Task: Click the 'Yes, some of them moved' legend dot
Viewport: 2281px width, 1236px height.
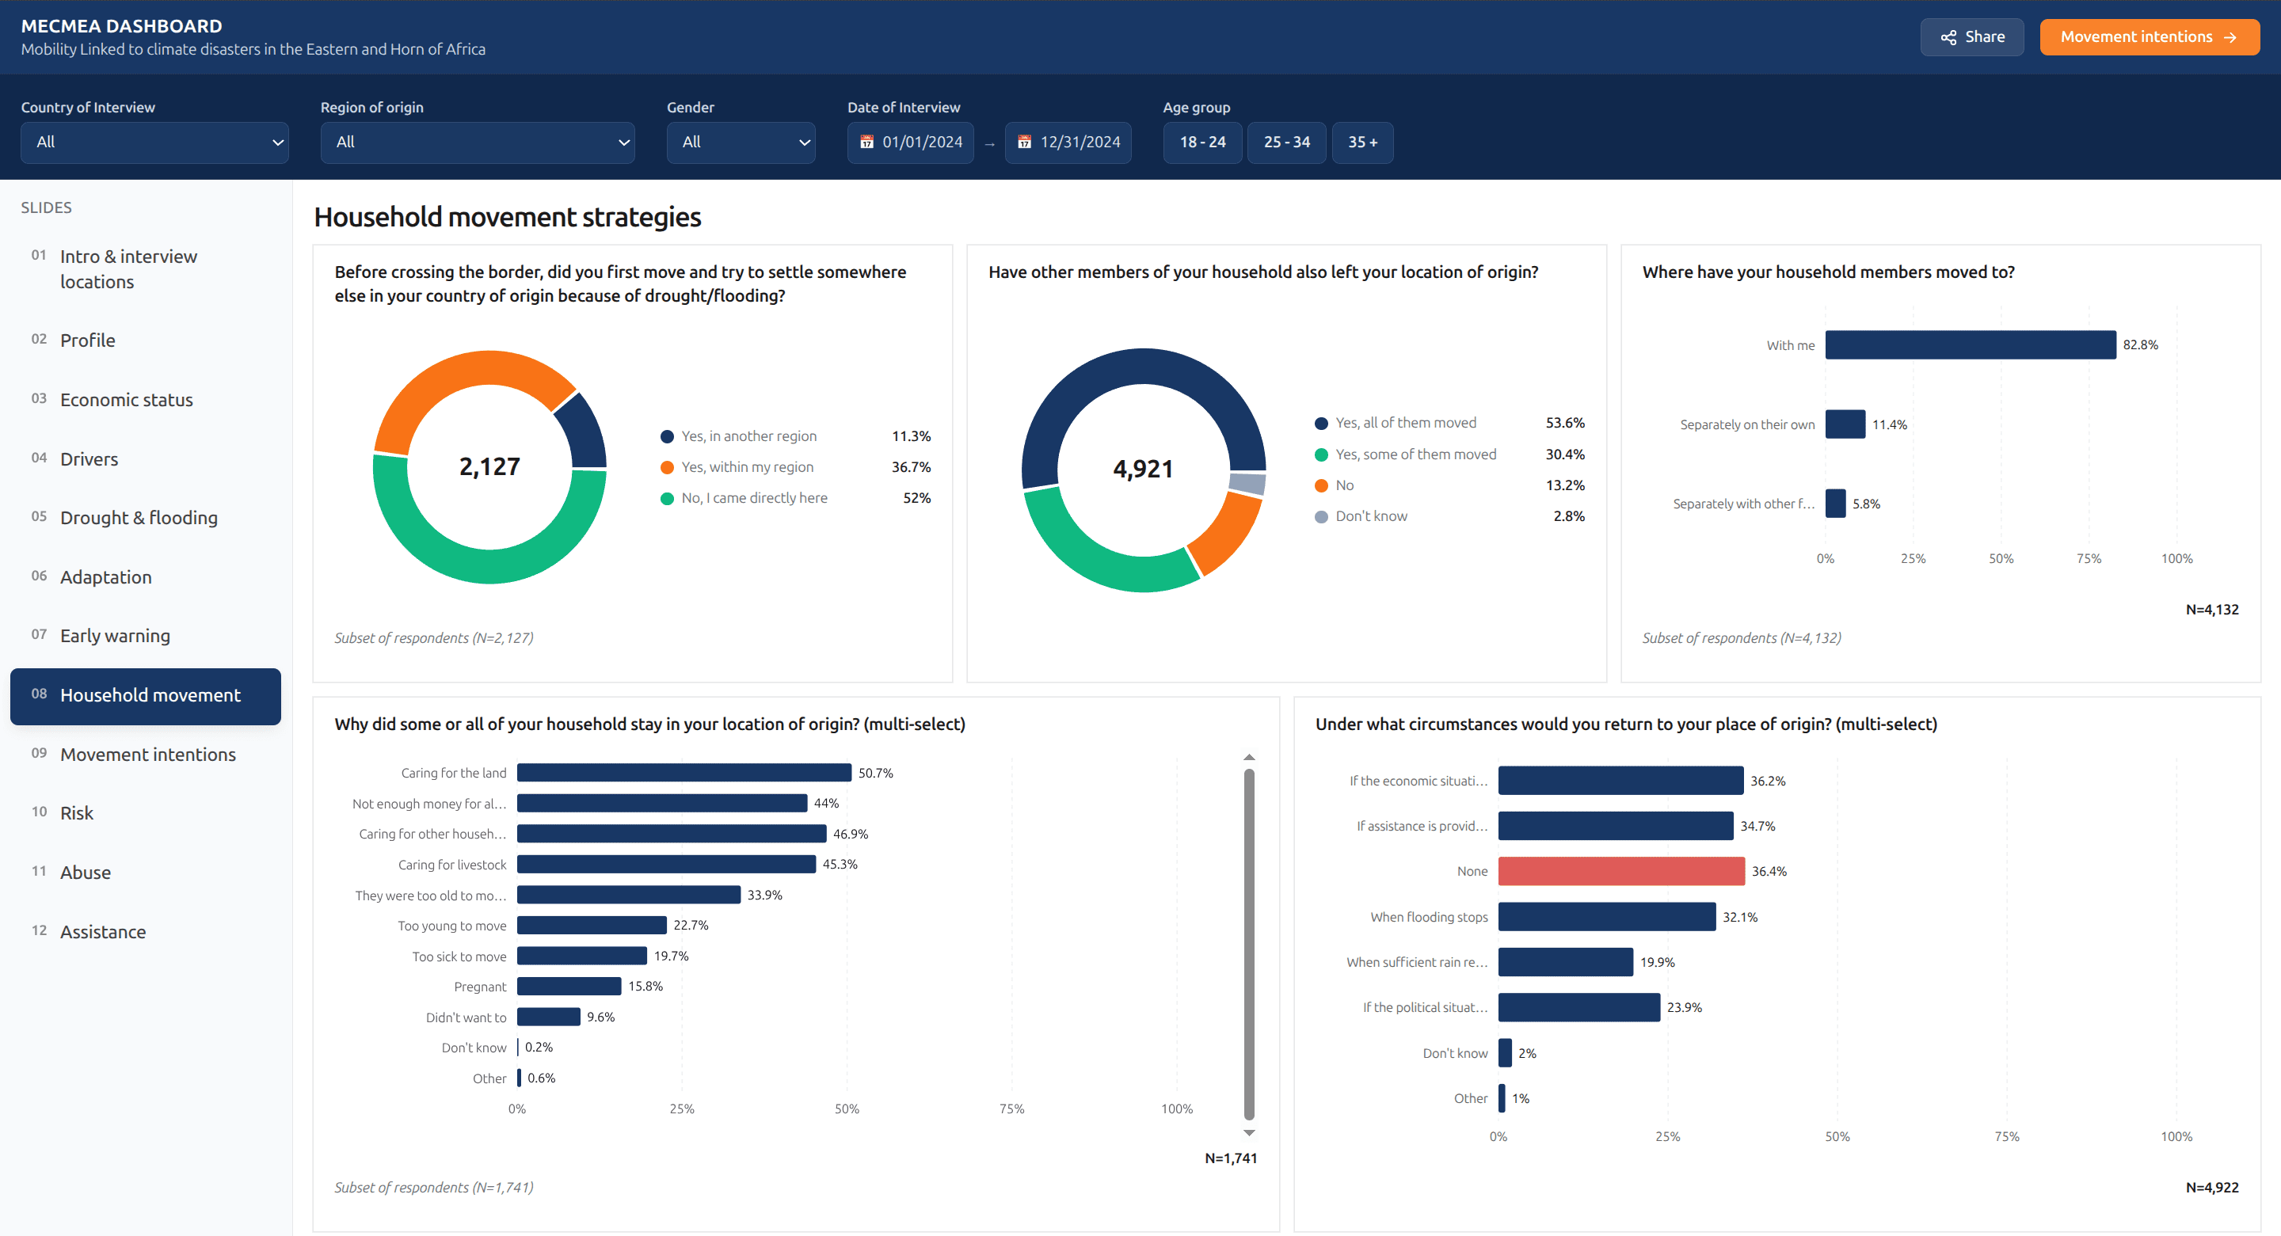Action: (1321, 455)
